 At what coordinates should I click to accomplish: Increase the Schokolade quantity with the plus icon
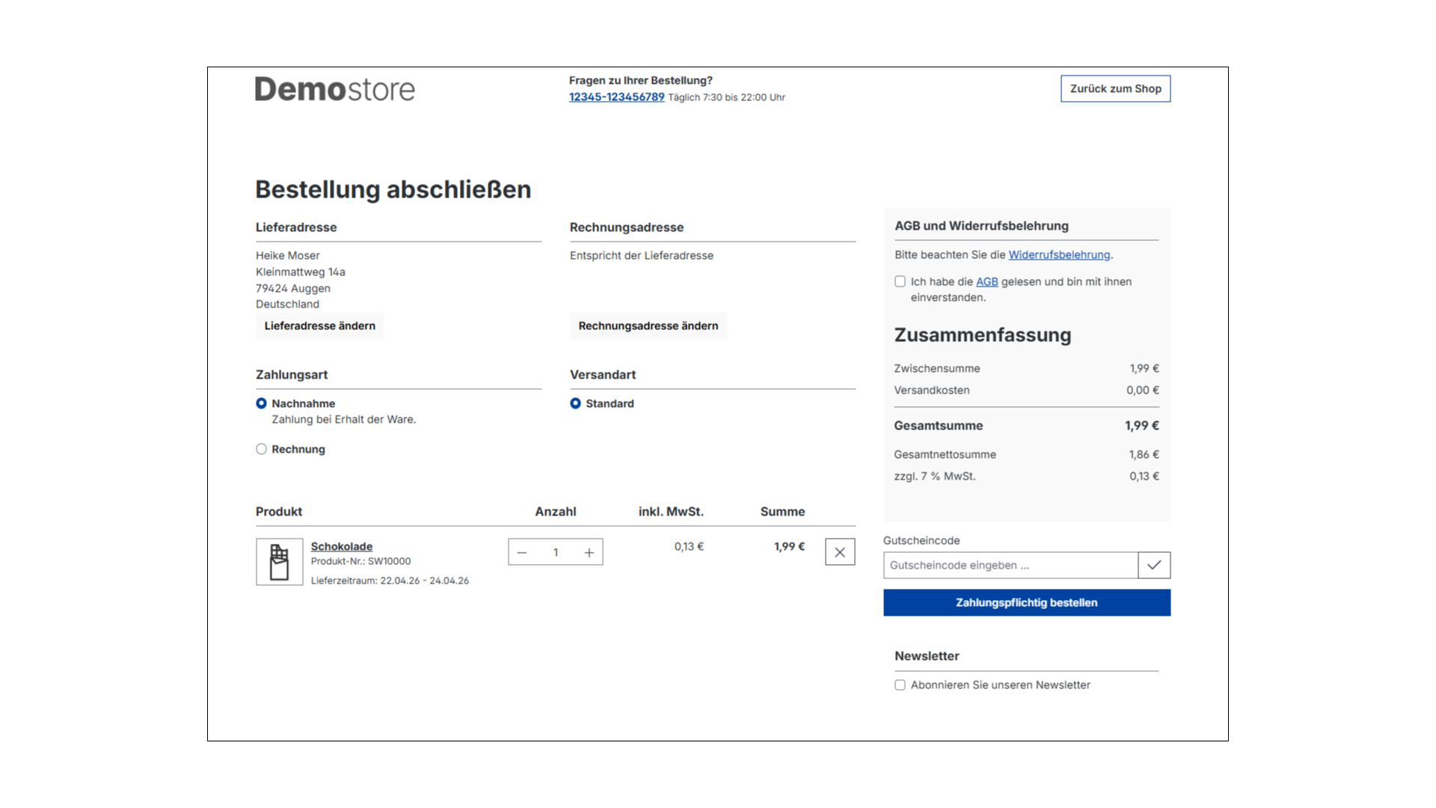click(589, 551)
